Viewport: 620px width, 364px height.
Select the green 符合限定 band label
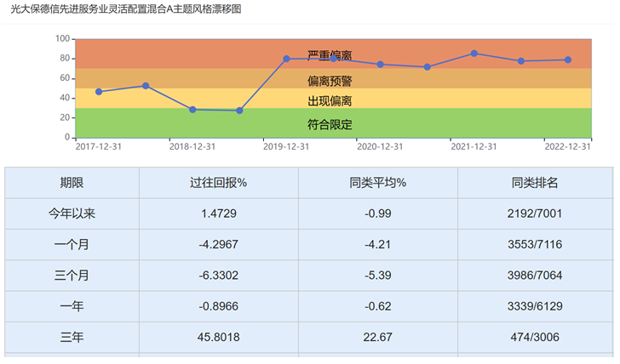330,124
